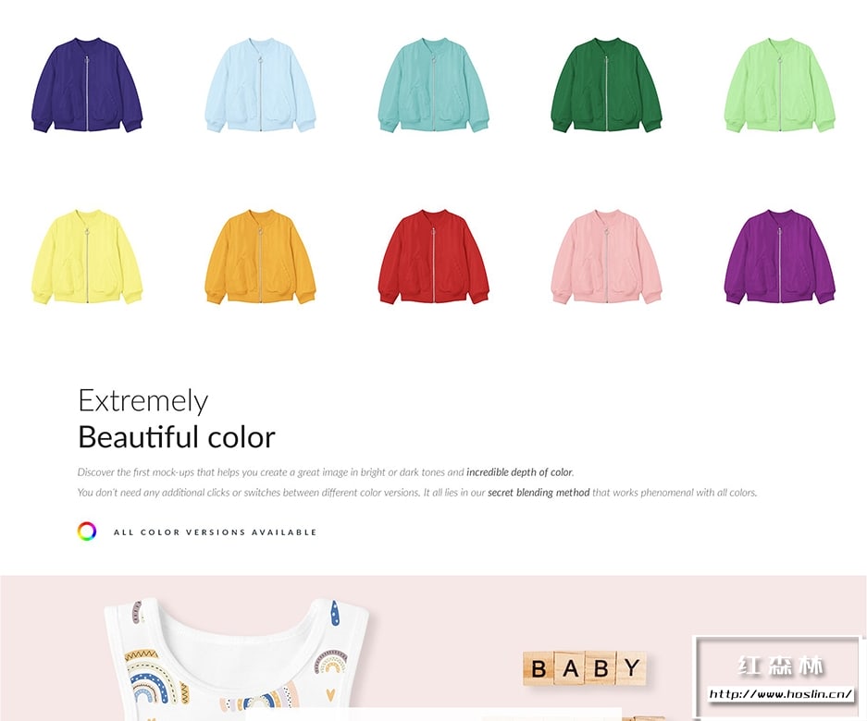Choose the yellow bomber jacket
The width and height of the screenshot is (867, 721).
(x=87, y=257)
